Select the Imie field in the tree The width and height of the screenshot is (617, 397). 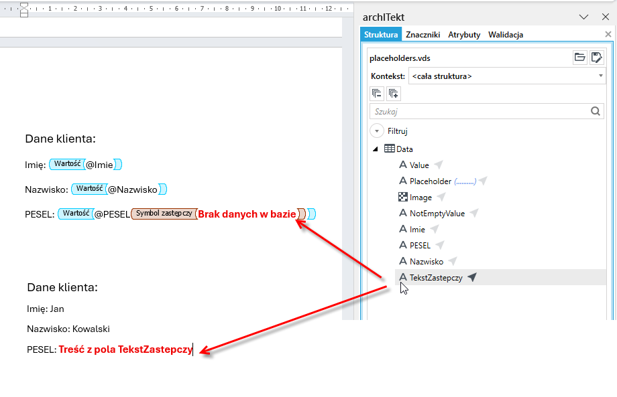[417, 230]
